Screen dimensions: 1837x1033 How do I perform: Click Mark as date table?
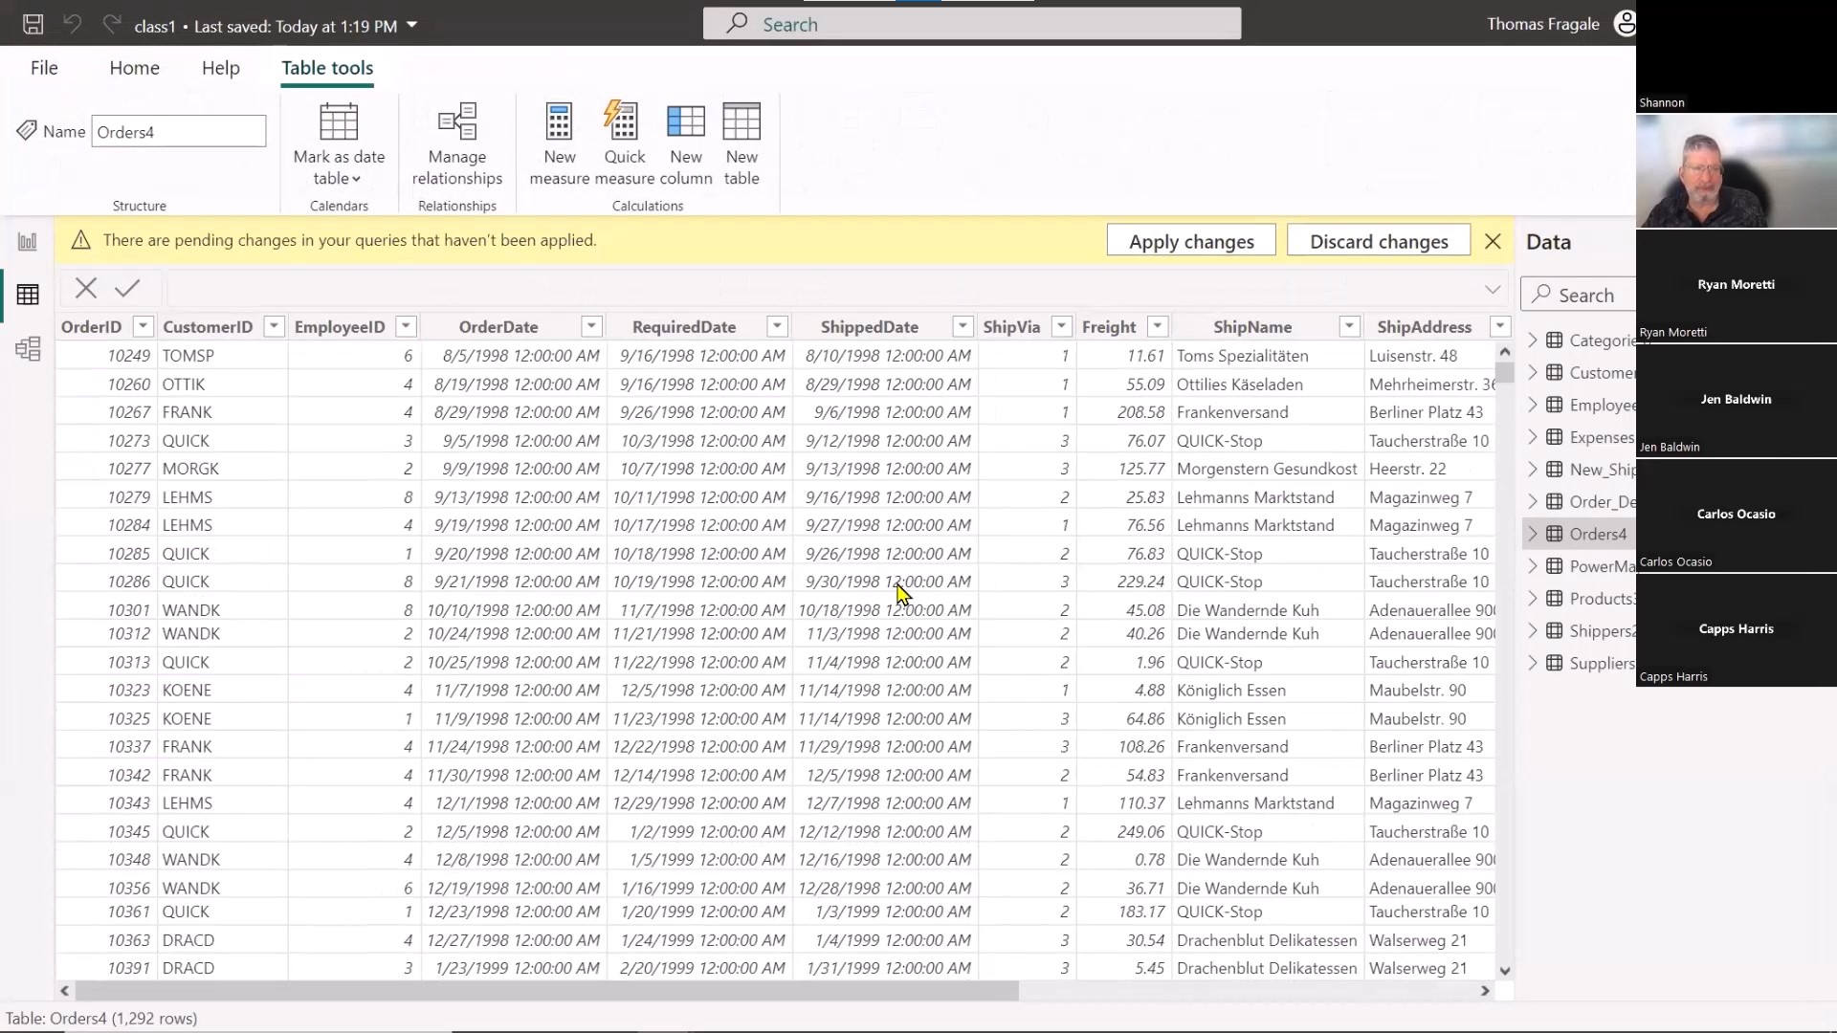338,142
